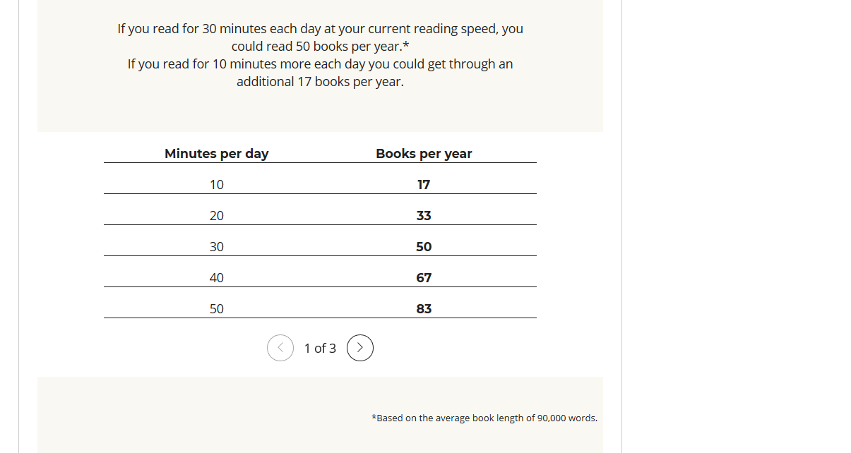The width and height of the screenshot is (851, 453).
Task: Click the 50 minutes per day cell
Action: coord(217,309)
